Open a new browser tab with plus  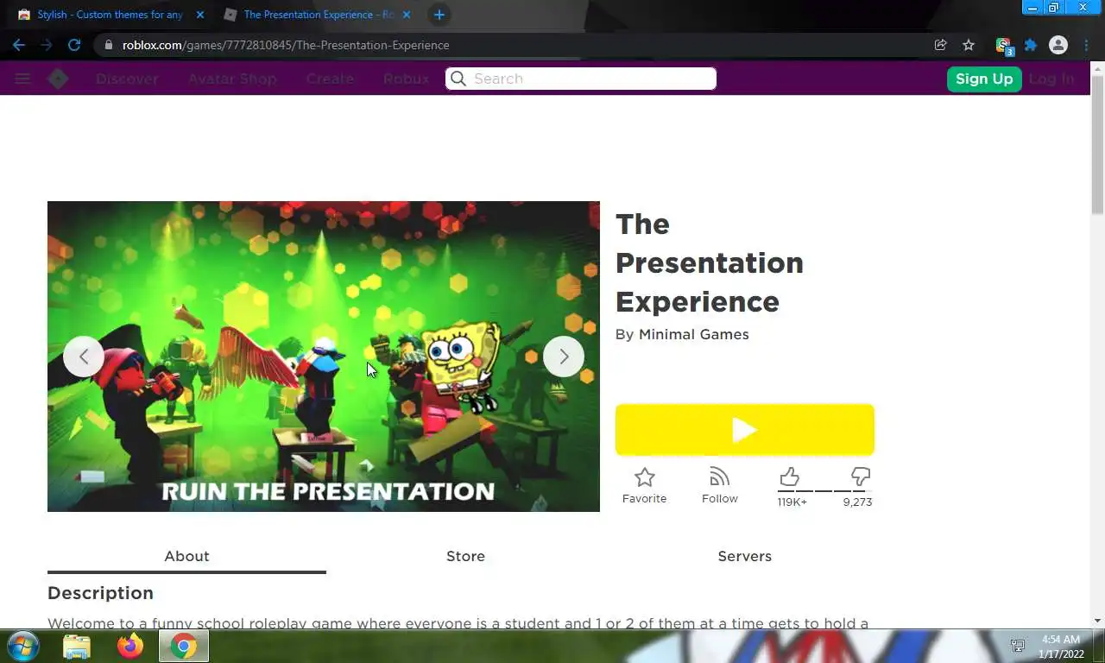click(439, 15)
